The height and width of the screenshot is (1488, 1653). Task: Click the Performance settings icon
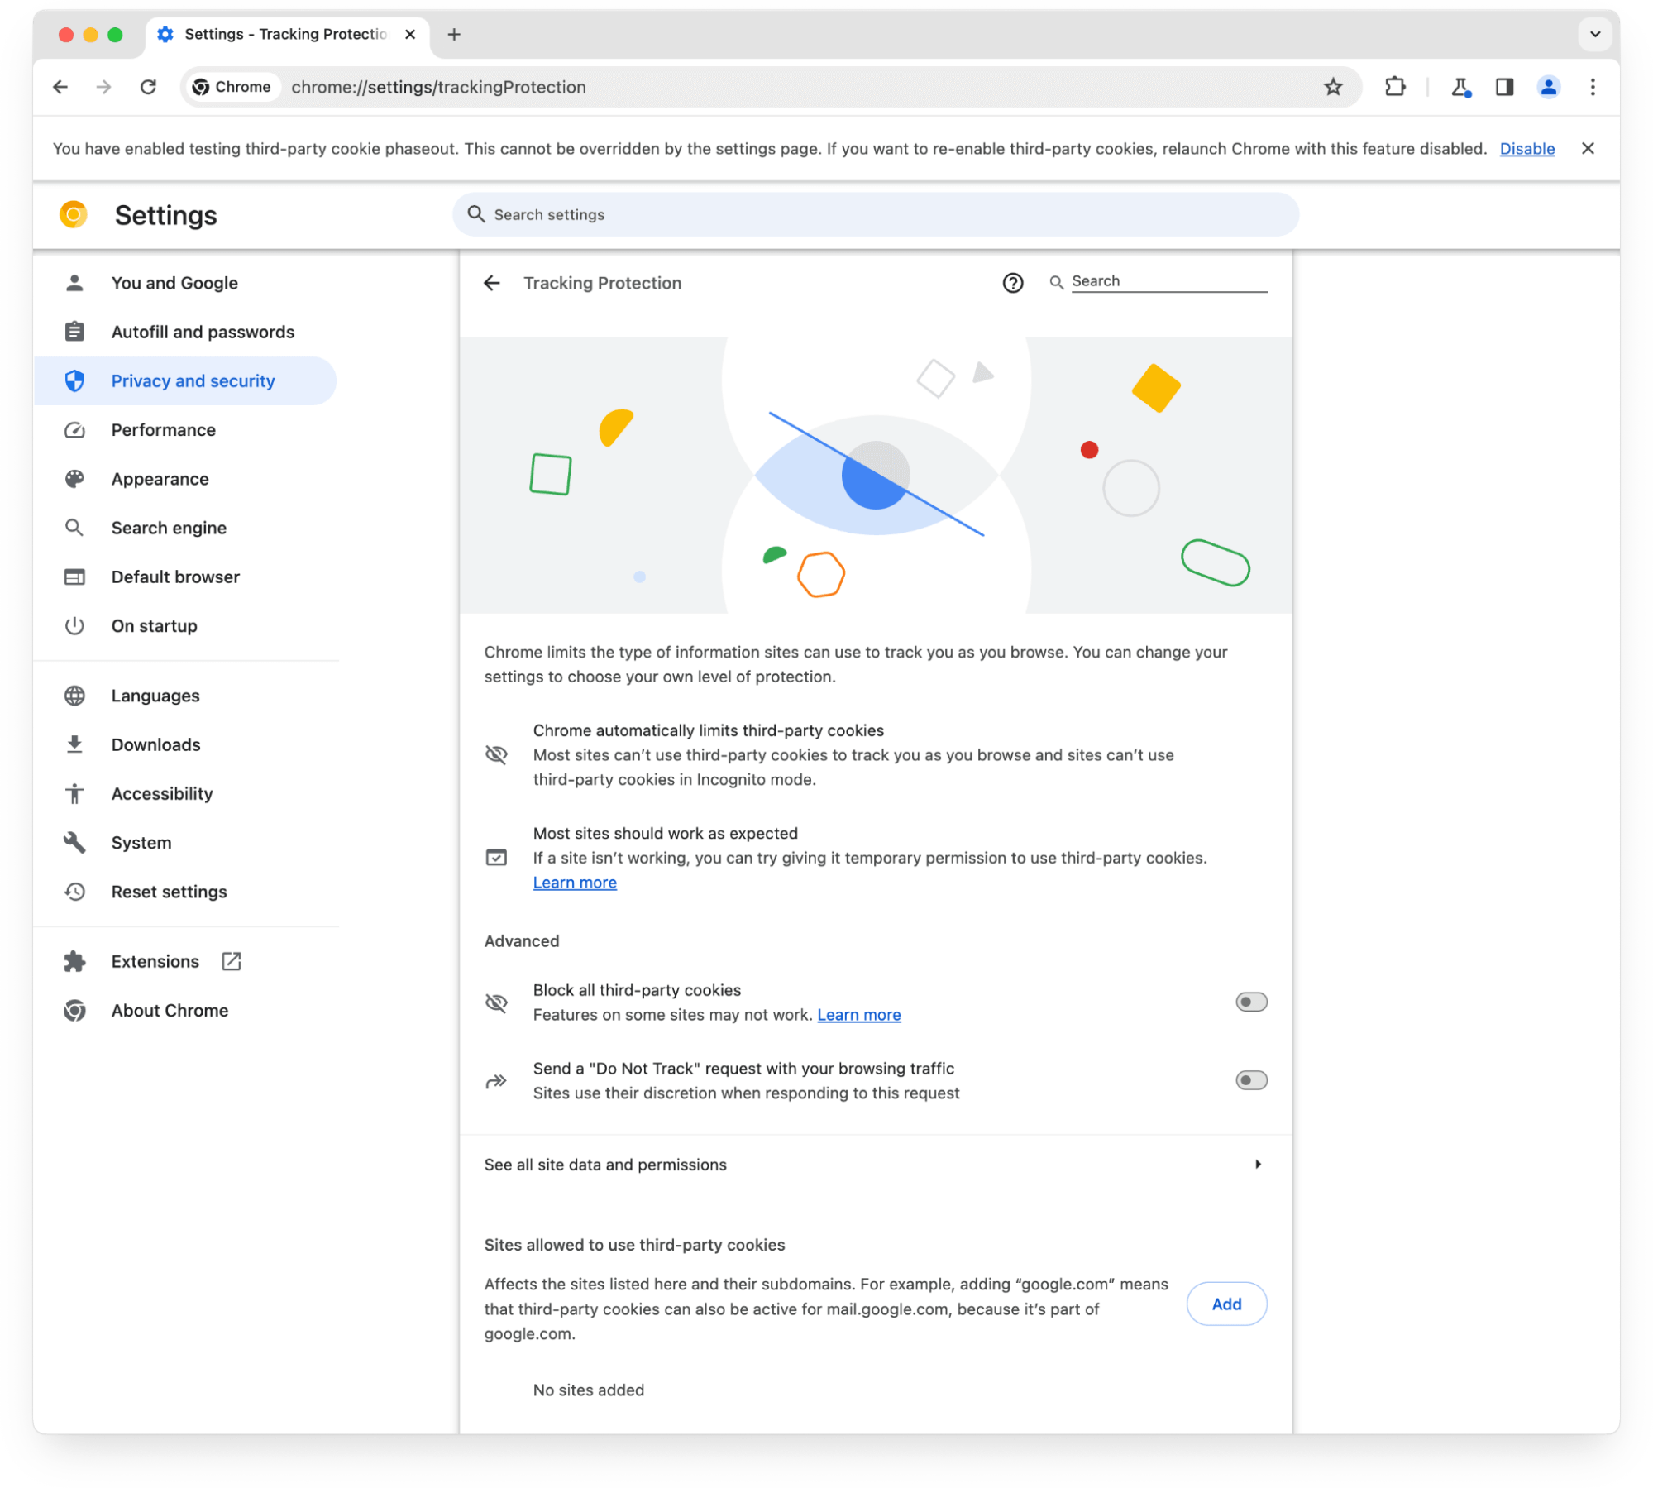pos(74,429)
